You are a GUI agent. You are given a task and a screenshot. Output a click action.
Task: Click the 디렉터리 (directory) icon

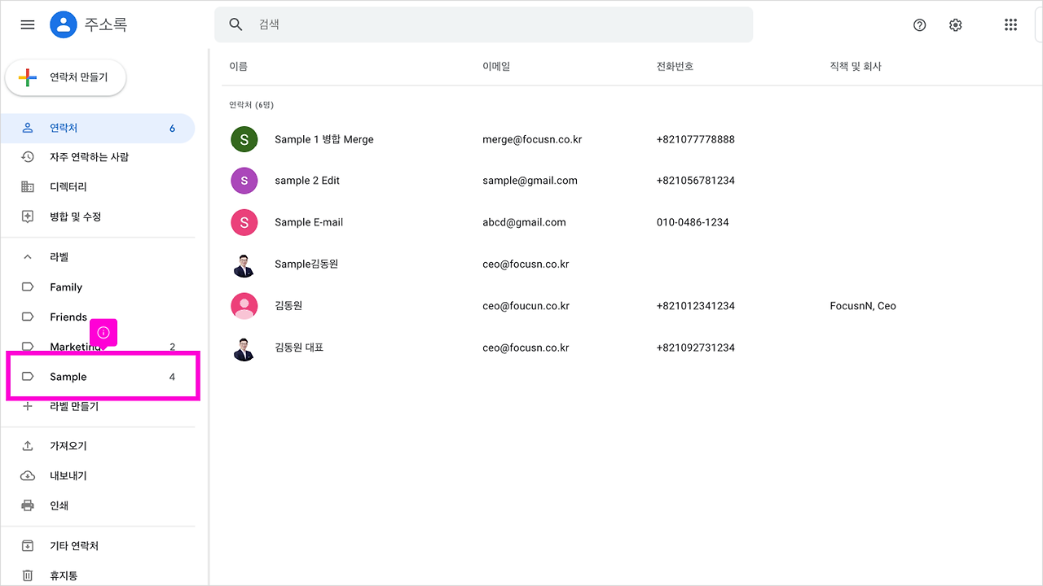[x=27, y=186]
